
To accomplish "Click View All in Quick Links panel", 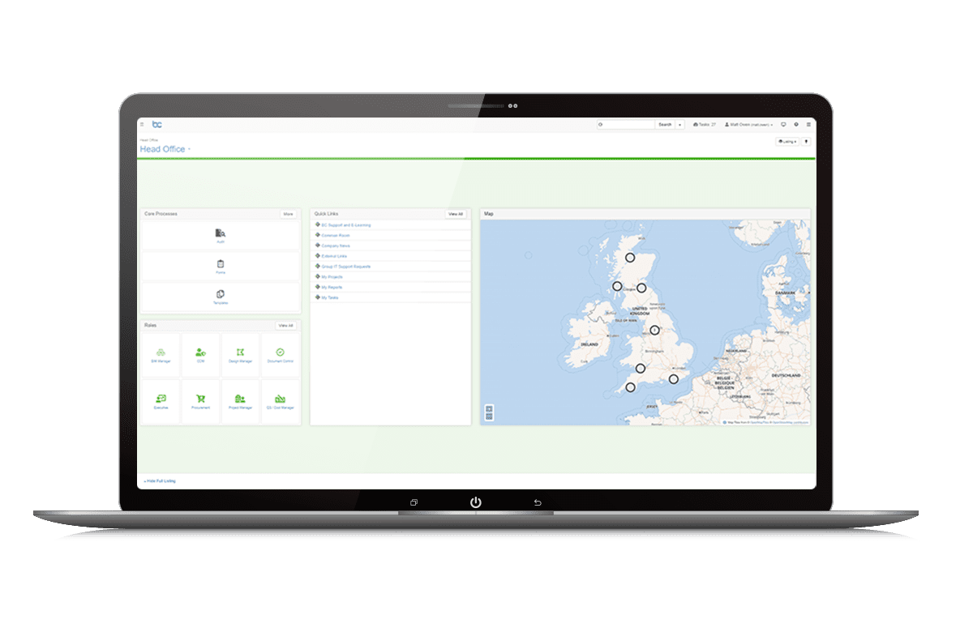I will [x=456, y=214].
